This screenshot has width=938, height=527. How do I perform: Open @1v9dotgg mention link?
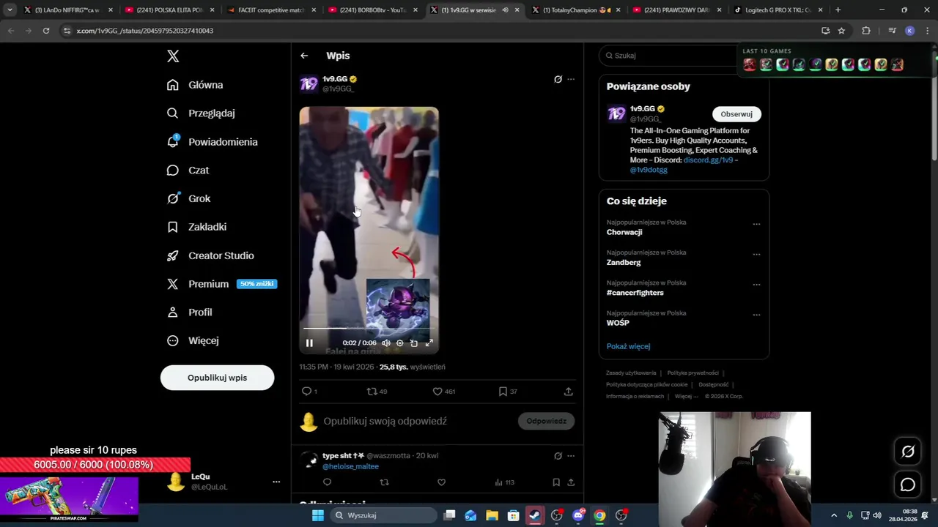tap(649, 170)
